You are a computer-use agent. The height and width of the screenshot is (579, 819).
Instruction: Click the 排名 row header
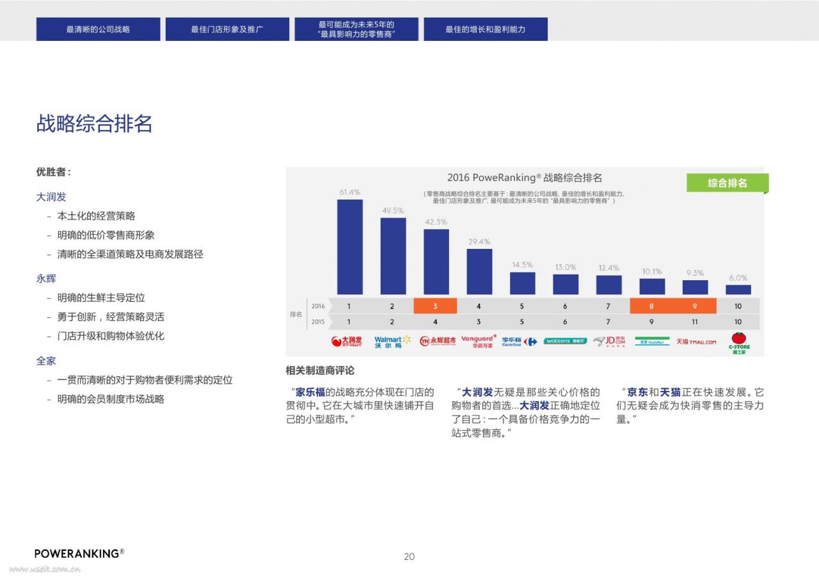(296, 314)
